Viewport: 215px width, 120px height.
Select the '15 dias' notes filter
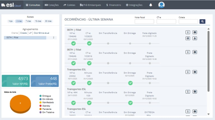38,21
